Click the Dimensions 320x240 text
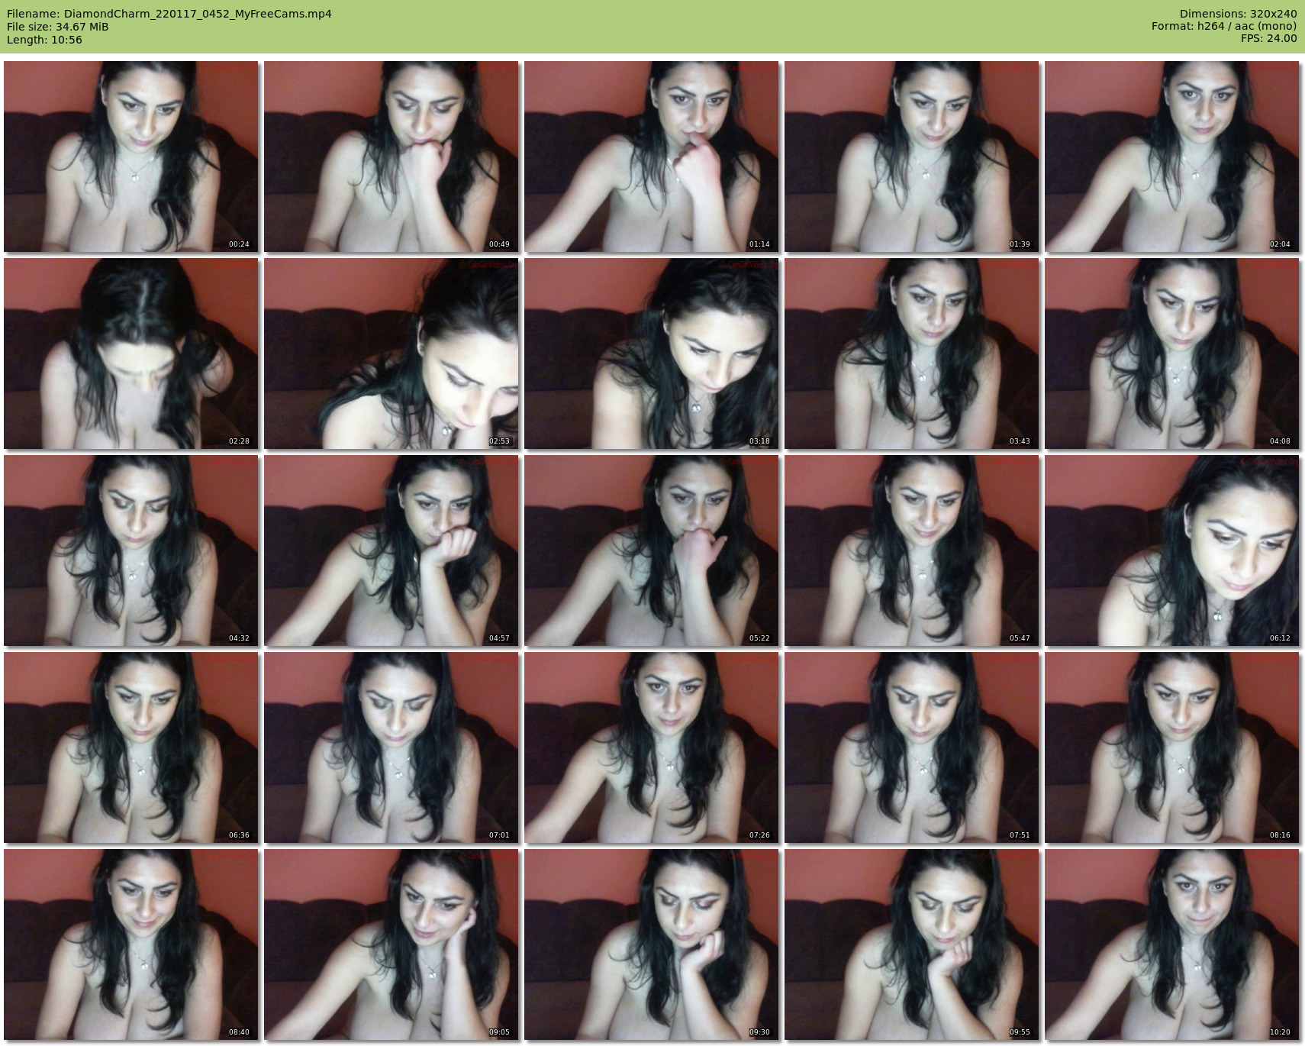 1238,14
